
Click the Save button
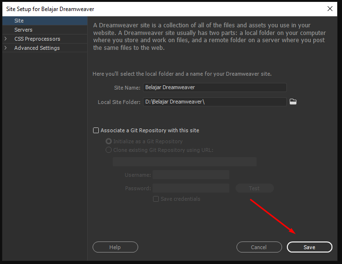(x=309, y=247)
